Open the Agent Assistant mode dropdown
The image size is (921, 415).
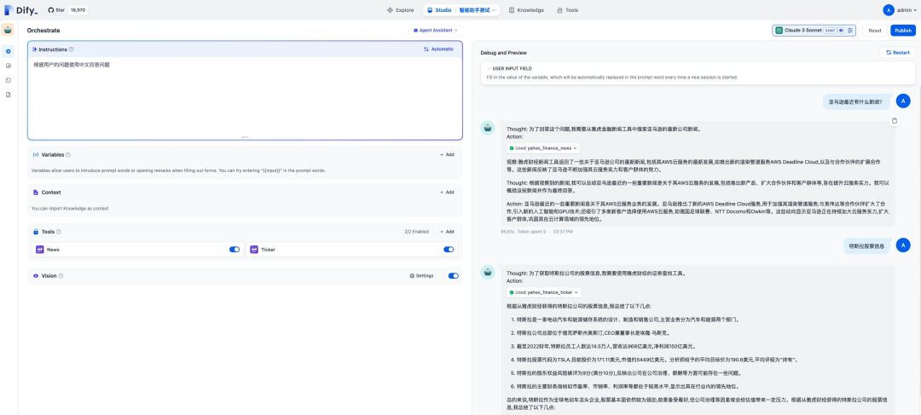point(436,30)
